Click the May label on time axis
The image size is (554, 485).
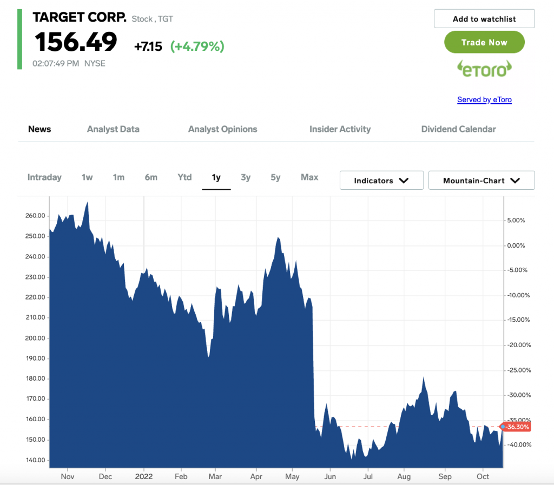pos(292,476)
